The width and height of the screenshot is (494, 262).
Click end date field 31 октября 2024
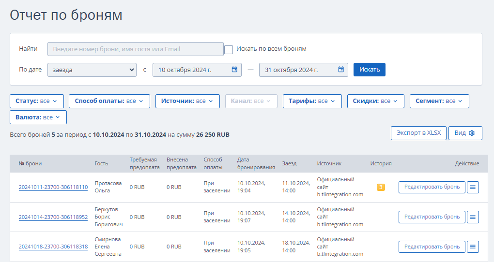303,70
